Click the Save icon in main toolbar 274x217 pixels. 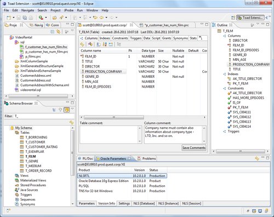point(19,18)
